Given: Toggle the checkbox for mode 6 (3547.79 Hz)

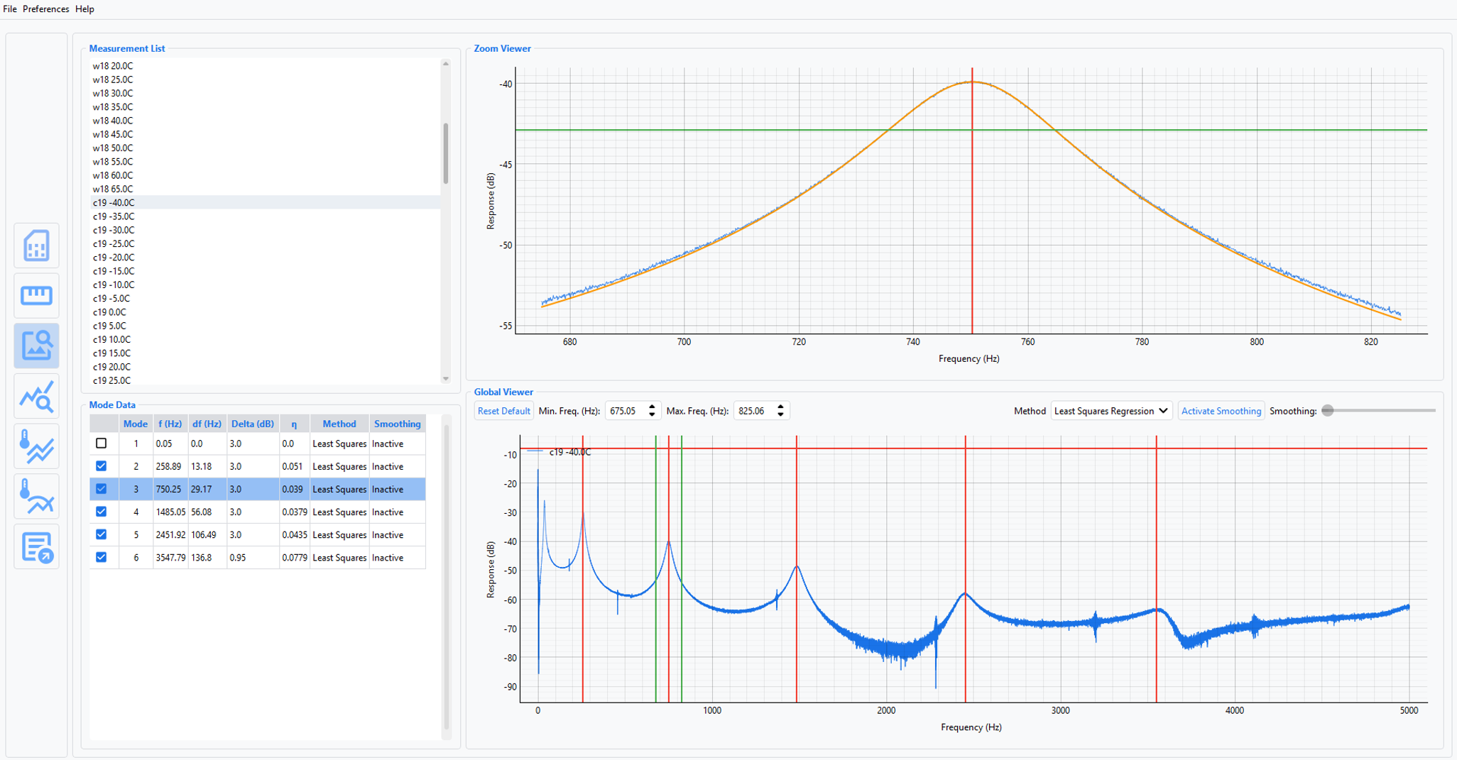Looking at the screenshot, I should pyautogui.click(x=102, y=557).
